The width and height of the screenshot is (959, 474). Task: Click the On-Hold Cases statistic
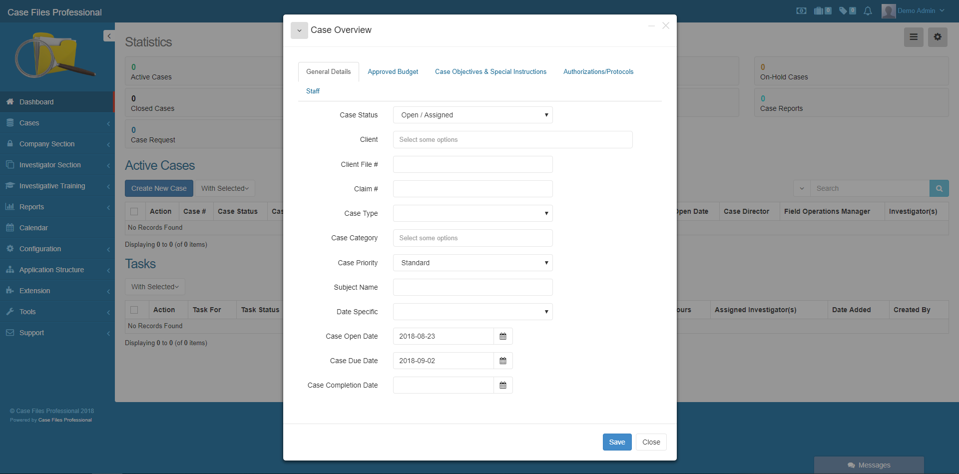(x=851, y=71)
